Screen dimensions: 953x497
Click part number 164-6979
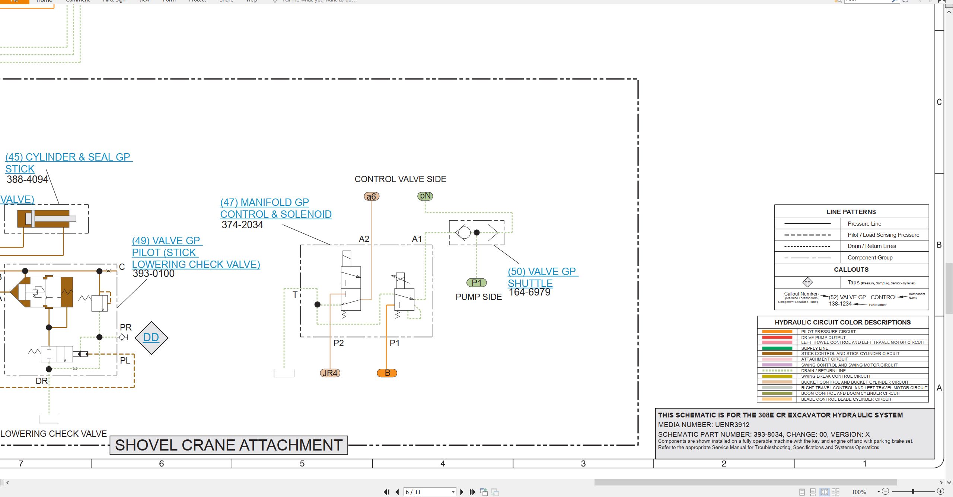tap(530, 292)
